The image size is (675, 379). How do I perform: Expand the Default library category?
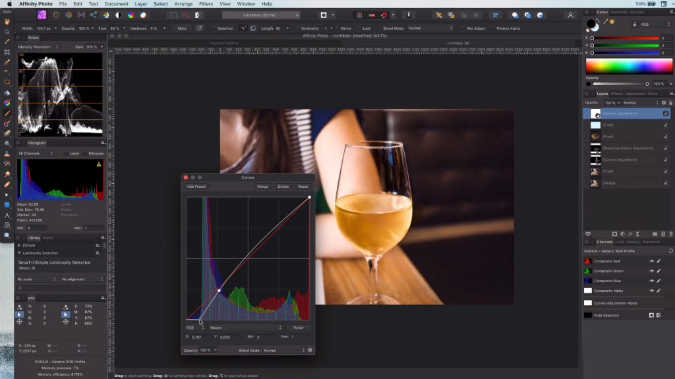coord(19,245)
